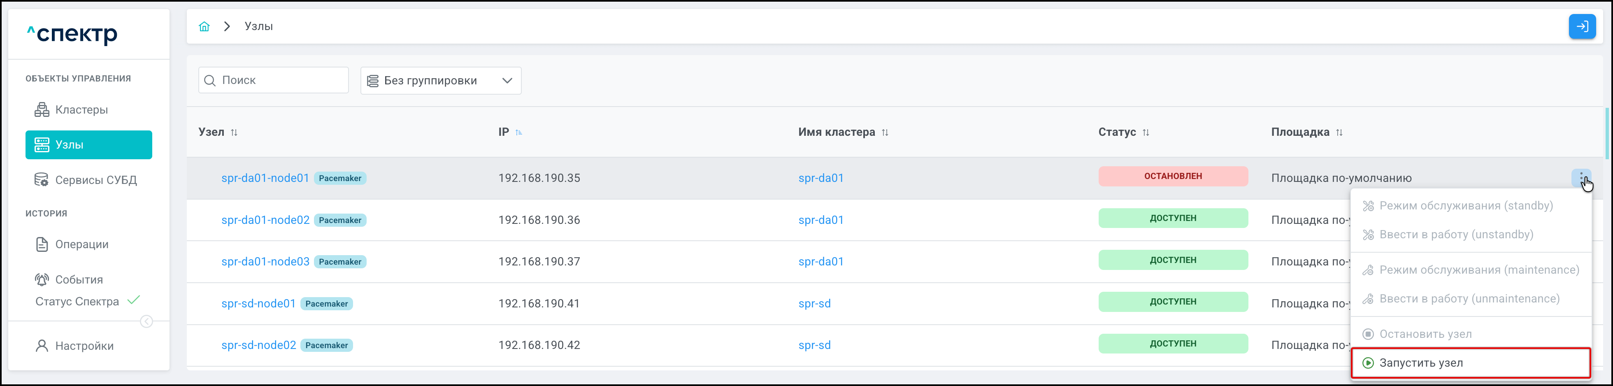Open the three-dot menu for spr-da01-node01

coord(1581,178)
